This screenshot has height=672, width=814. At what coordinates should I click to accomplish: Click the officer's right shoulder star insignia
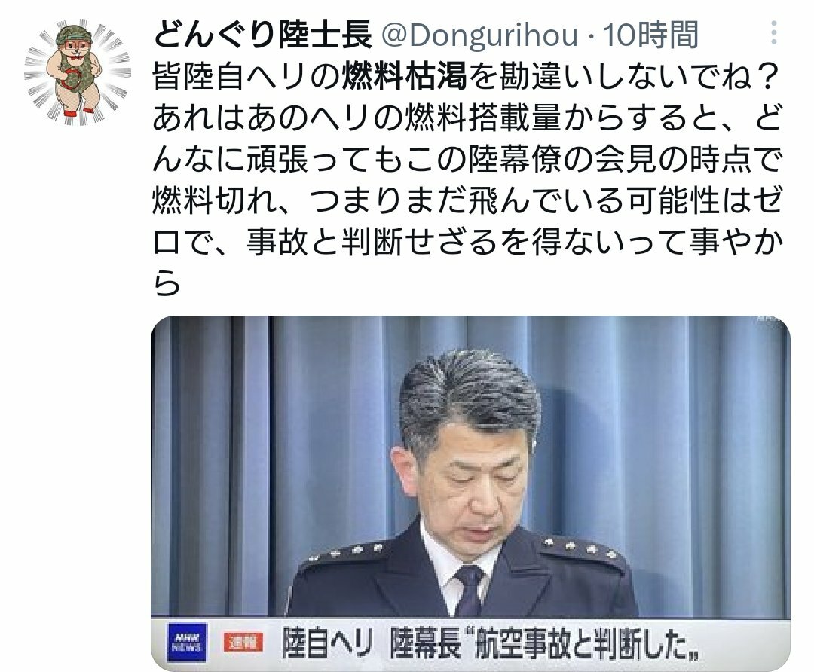(x=347, y=553)
